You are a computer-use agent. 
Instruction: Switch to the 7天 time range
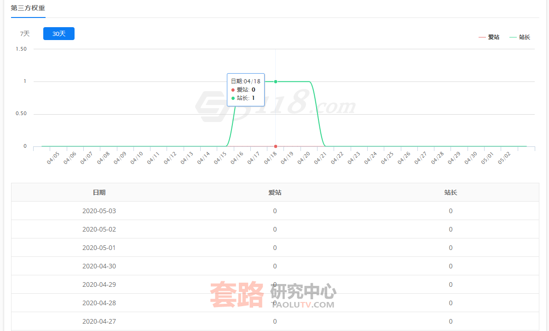click(24, 33)
